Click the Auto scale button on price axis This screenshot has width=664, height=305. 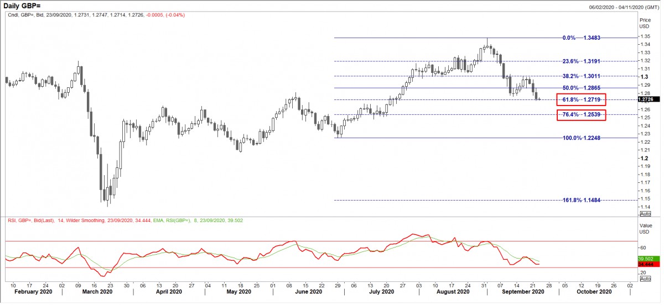[x=645, y=213]
